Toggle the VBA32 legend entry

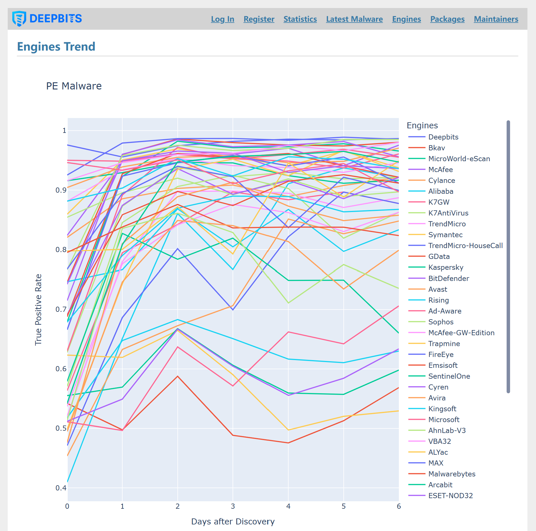pyautogui.click(x=429, y=441)
